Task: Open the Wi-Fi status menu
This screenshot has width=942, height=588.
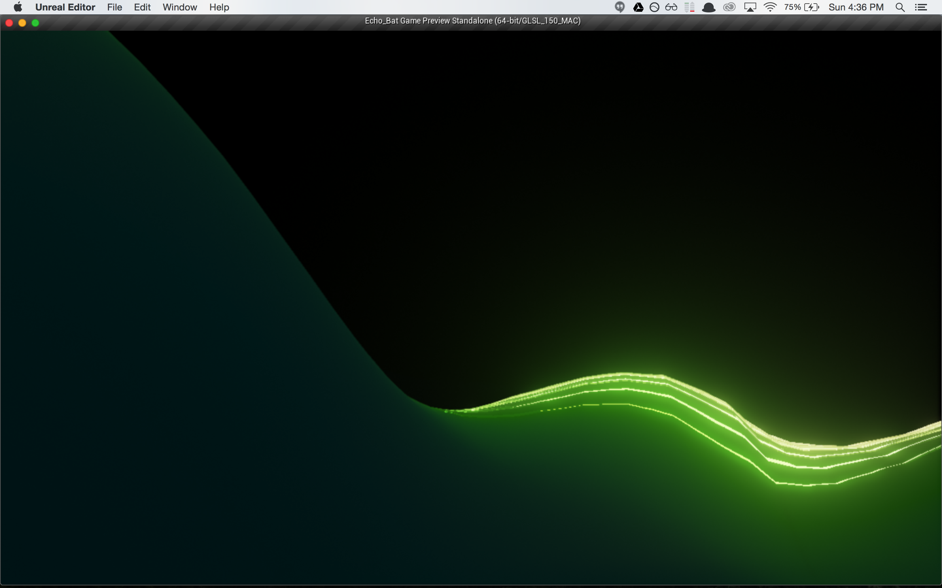Action: 770,7
